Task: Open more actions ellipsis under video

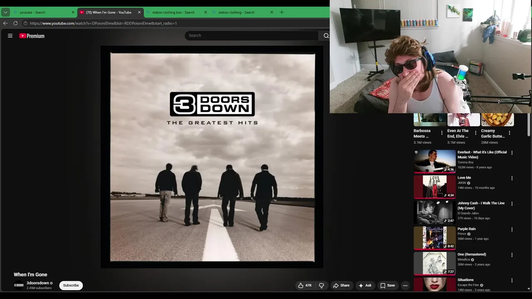Action: coord(405,285)
